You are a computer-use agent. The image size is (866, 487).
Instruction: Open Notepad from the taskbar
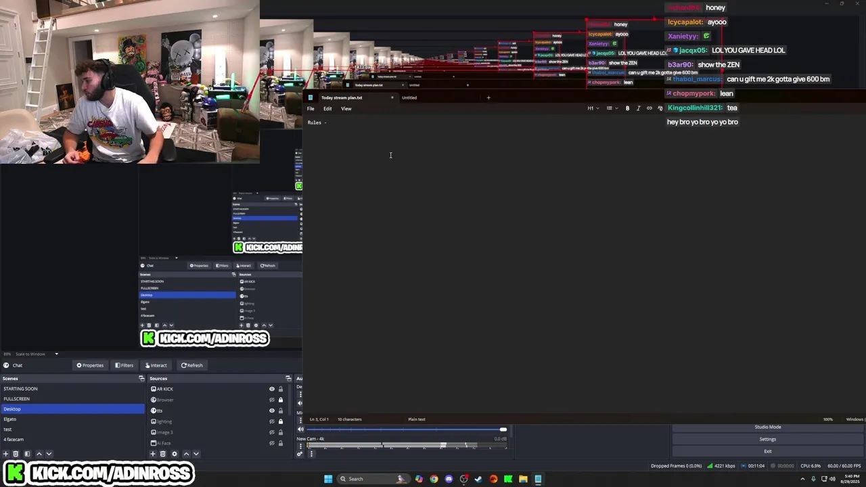pyautogui.click(x=538, y=479)
